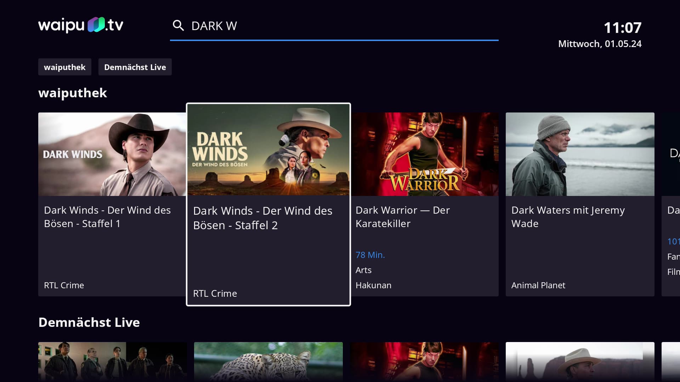The width and height of the screenshot is (680, 382).
Task: Click the date Mittwoch, 01.05.24
Action: tap(600, 44)
